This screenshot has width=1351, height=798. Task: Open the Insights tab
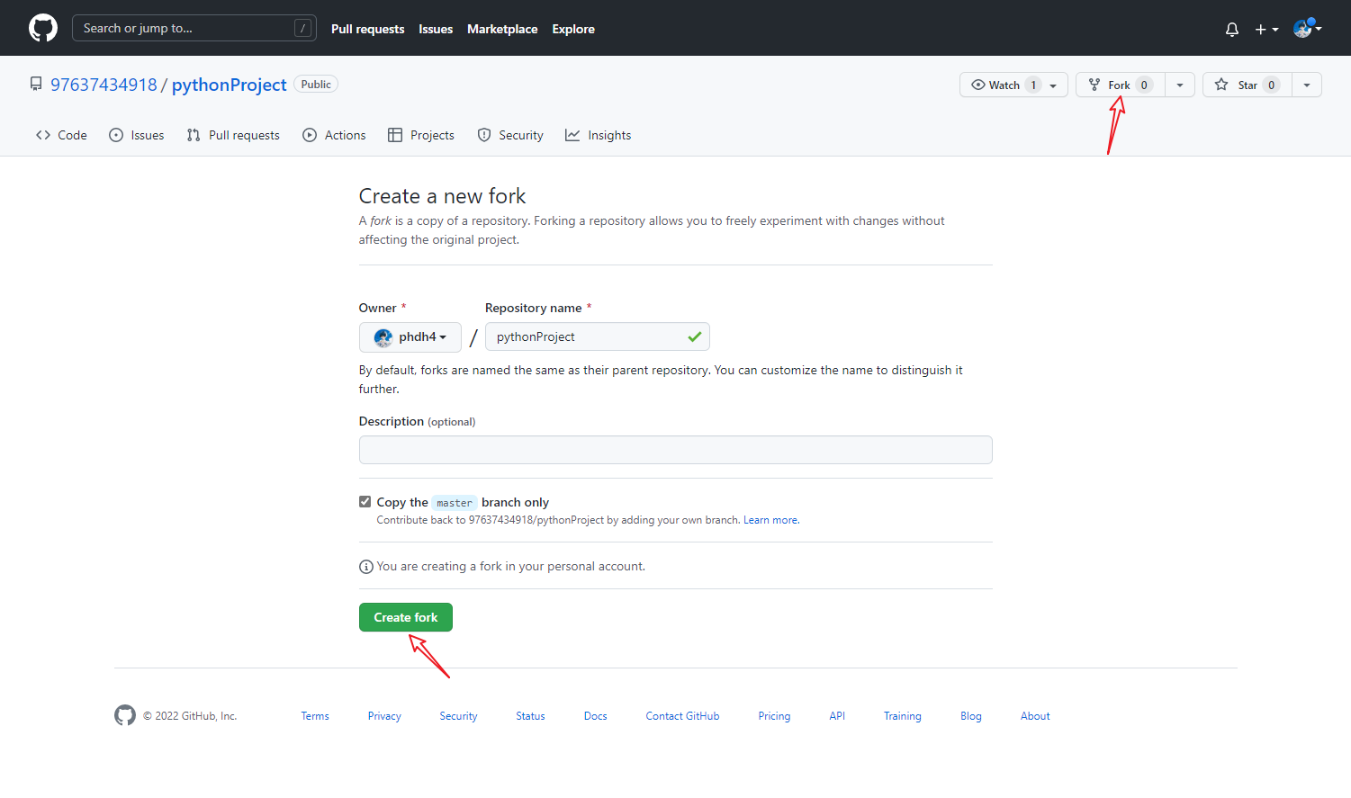tap(599, 135)
